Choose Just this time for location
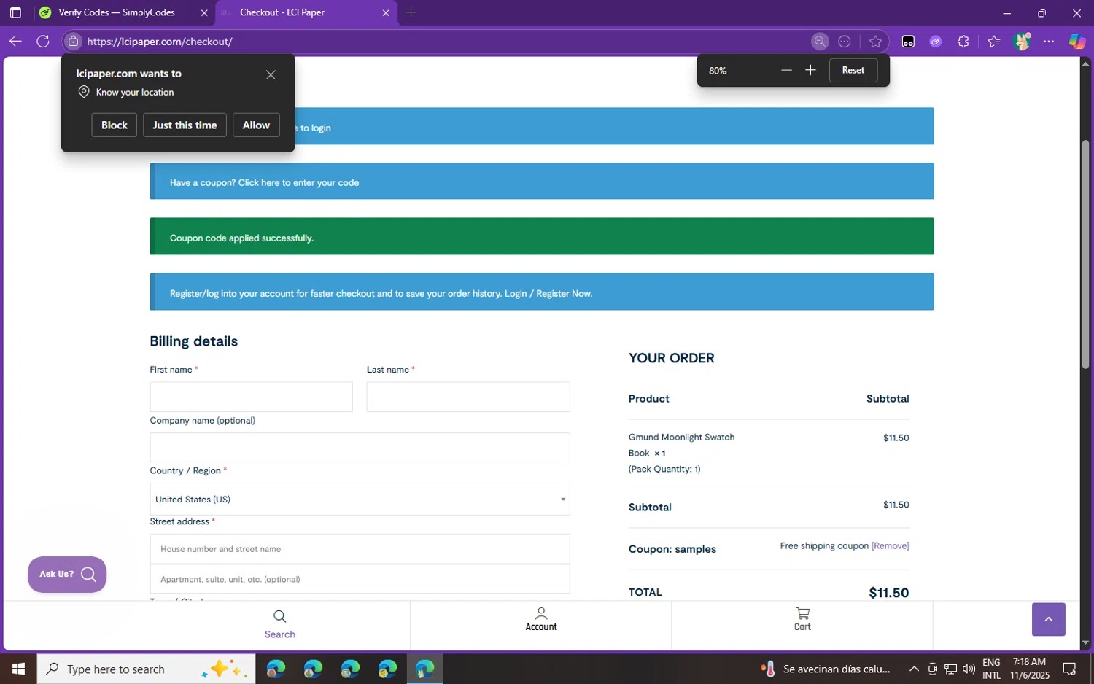Viewport: 1094px width, 684px height. [185, 125]
